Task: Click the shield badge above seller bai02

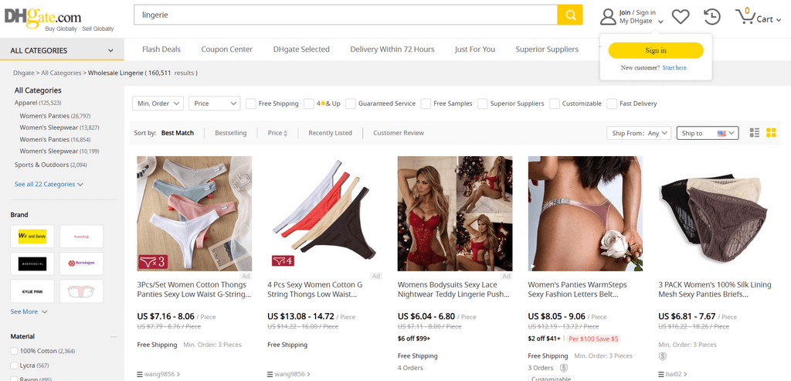Action: click(x=662, y=357)
